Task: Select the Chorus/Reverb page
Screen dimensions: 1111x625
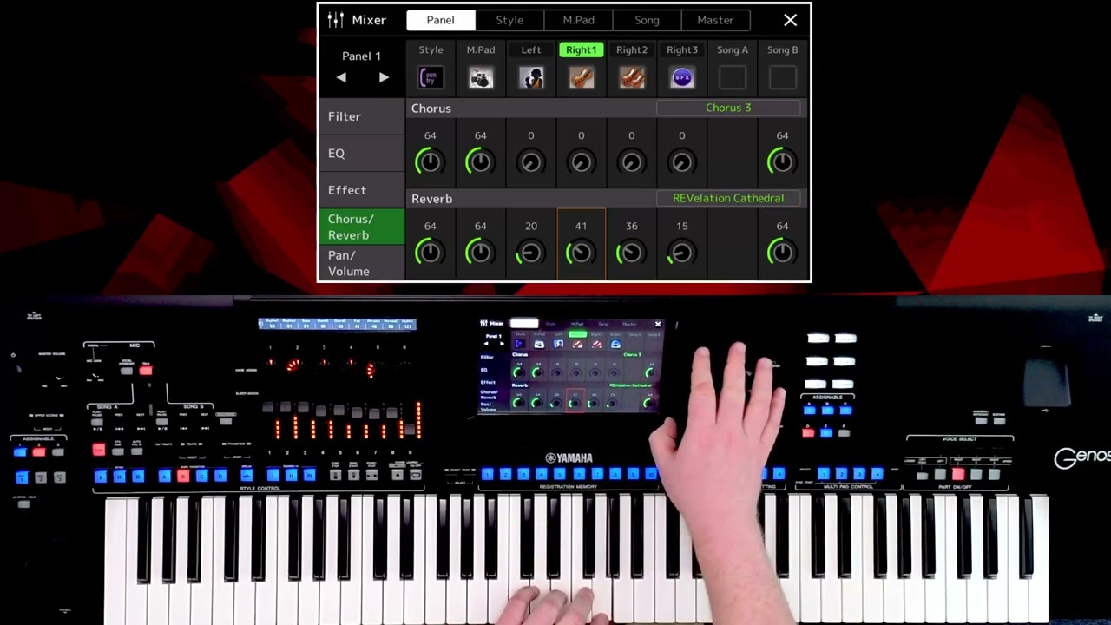Action: tap(362, 227)
